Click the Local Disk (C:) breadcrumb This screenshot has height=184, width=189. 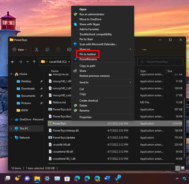pos(58,62)
